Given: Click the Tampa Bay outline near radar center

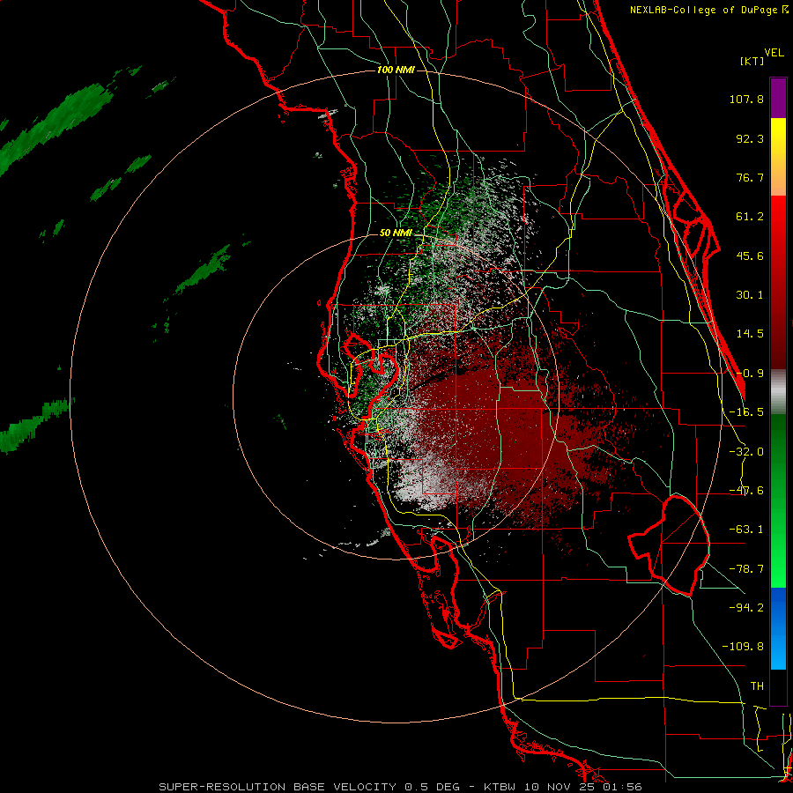Looking at the screenshot, I should coord(372,377).
